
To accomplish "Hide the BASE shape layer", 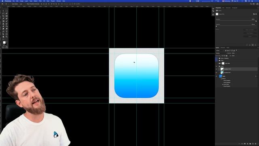I will pos(217,76).
